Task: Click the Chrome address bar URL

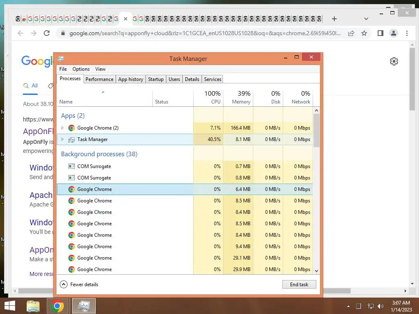Action: pos(205,33)
